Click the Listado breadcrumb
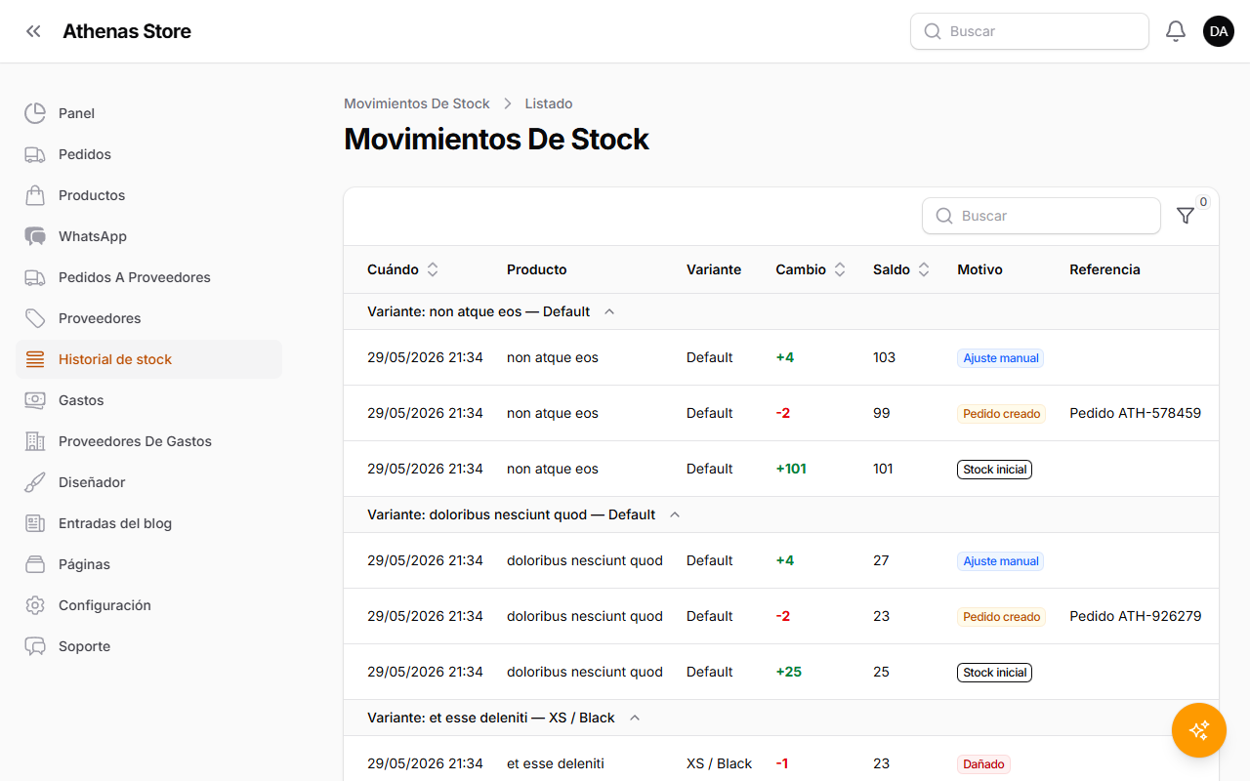This screenshot has width=1250, height=781. click(549, 103)
